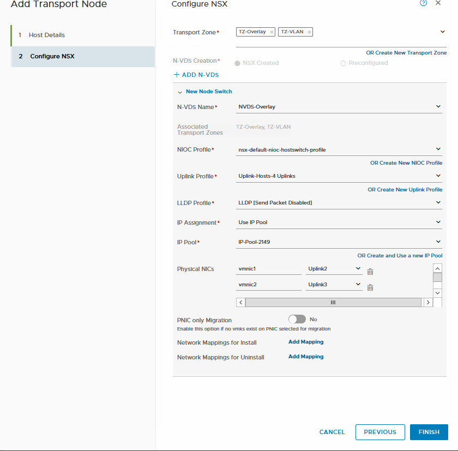Image resolution: width=458 pixels, height=451 pixels.
Task: Click the left arrow of horizontal scrollbar
Action: [240, 302]
